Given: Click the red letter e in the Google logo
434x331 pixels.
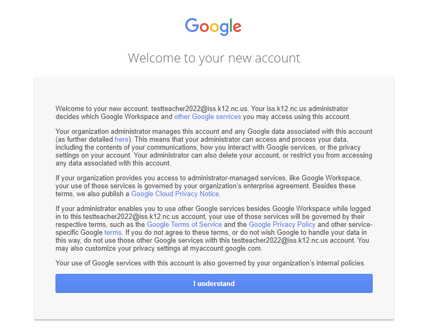Looking at the screenshot, I should tap(237, 27).
